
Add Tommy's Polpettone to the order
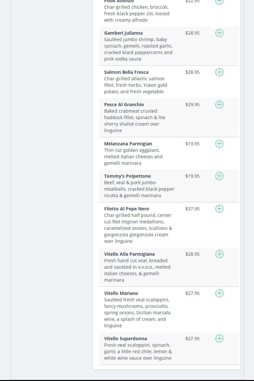219,176
